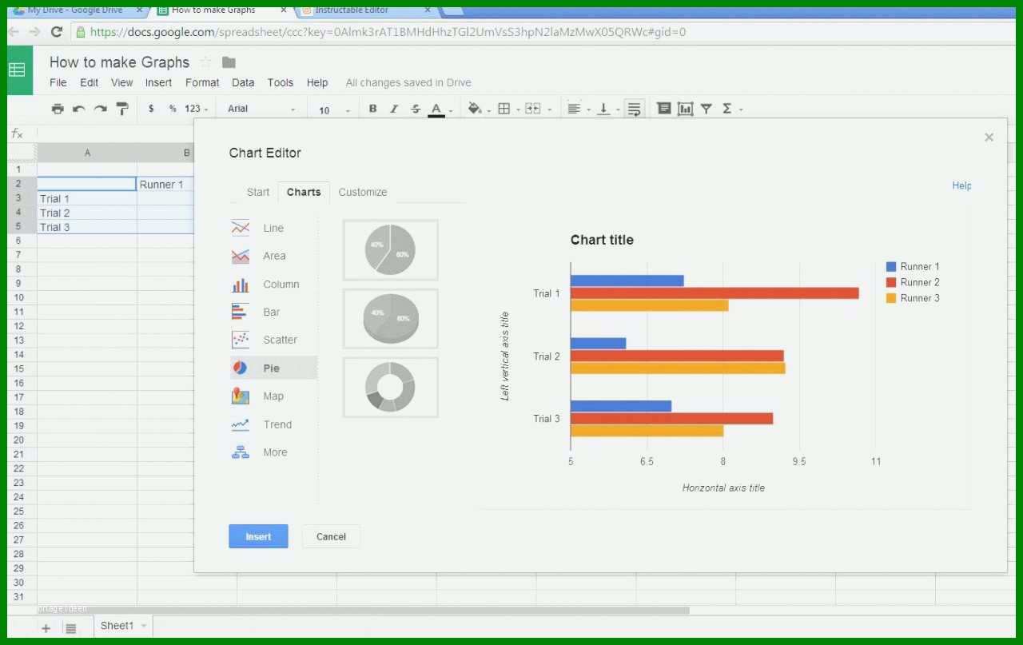The height and width of the screenshot is (645, 1023).
Task: Open the File menu
Action: 58,82
